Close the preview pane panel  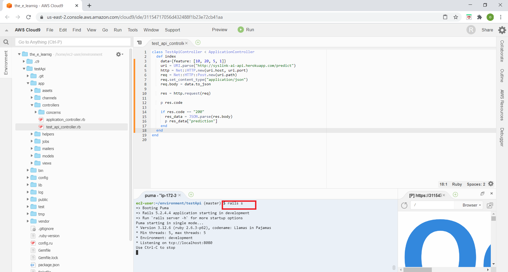[x=492, y=193]
